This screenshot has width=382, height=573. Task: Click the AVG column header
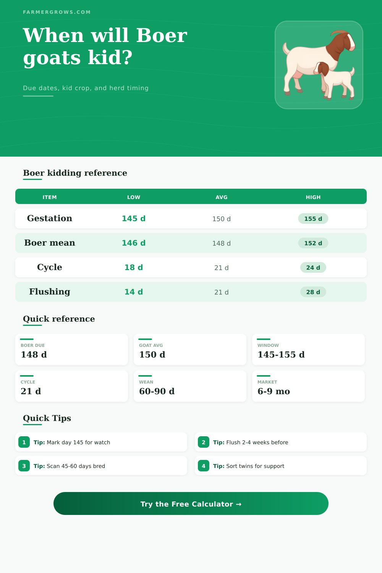click(x=222, y=197)
